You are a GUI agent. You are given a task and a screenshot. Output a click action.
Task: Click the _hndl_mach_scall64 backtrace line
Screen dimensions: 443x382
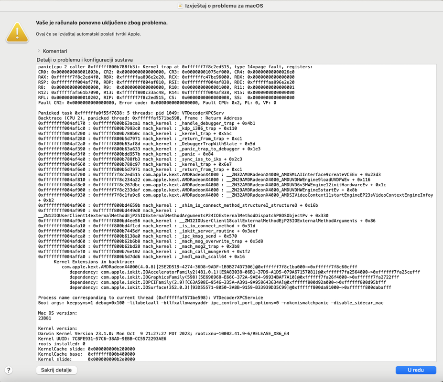(141, 256)
